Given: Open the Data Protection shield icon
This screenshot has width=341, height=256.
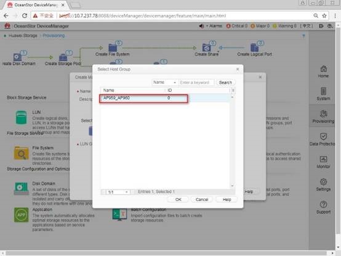Looking at the screenshot, I should [323, 136].
